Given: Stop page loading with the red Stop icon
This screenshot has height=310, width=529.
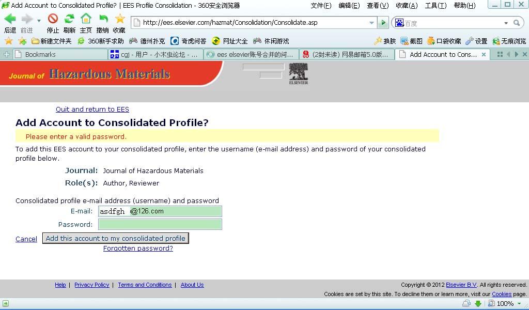Looking at the screenshot, I should [x=53, y=19].
